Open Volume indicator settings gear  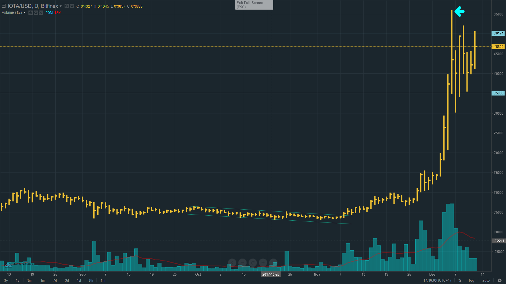tap(36, 13)
